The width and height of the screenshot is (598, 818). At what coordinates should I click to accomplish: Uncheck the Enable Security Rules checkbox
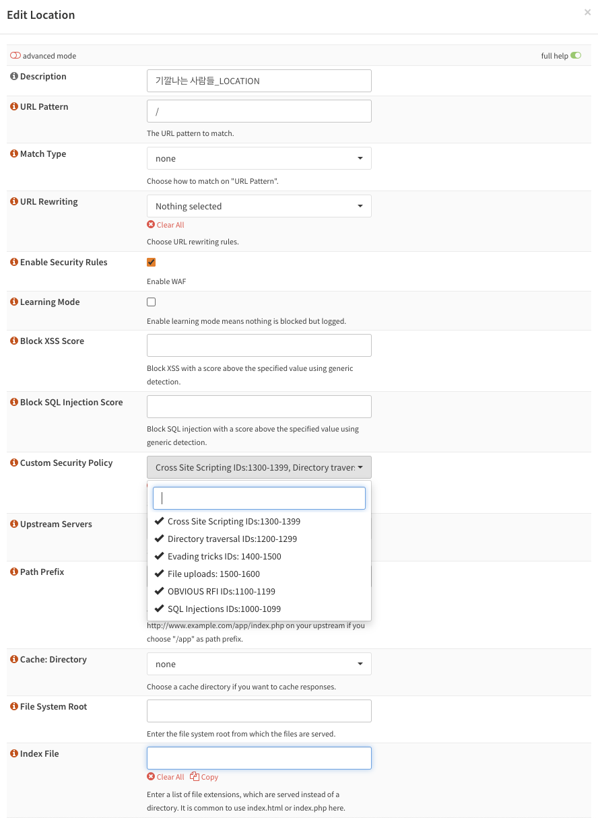(x=151, y=263)
